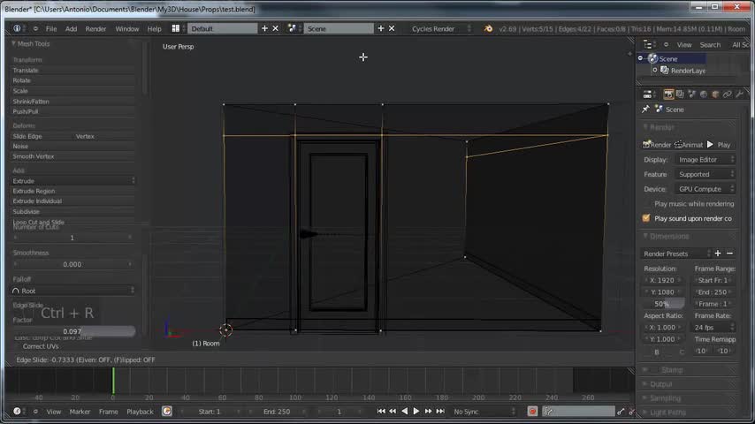The image size is (755, 424).
Task: Click the scene browse icon
Action: point(292,28)
